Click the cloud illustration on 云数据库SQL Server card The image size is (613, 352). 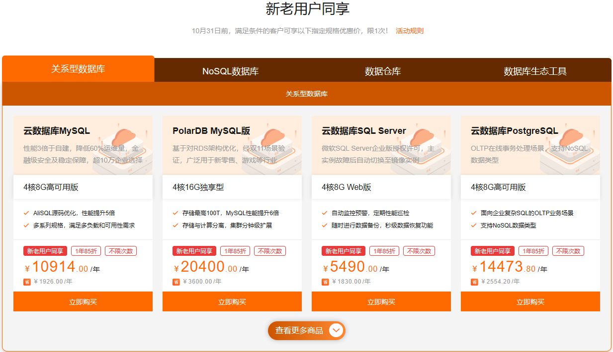coord(422,149)
